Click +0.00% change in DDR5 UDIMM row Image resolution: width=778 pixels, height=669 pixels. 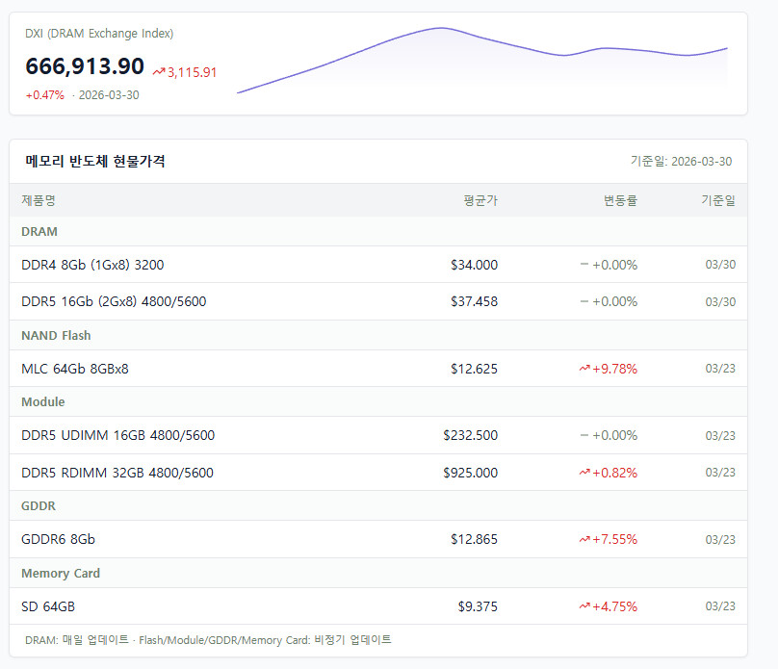click(x=614, y=435)
